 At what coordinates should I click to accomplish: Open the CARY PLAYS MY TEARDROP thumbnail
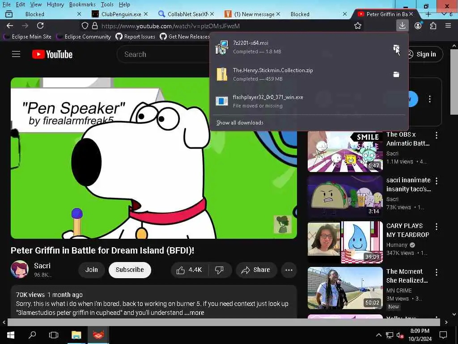[x=345, y=242]
